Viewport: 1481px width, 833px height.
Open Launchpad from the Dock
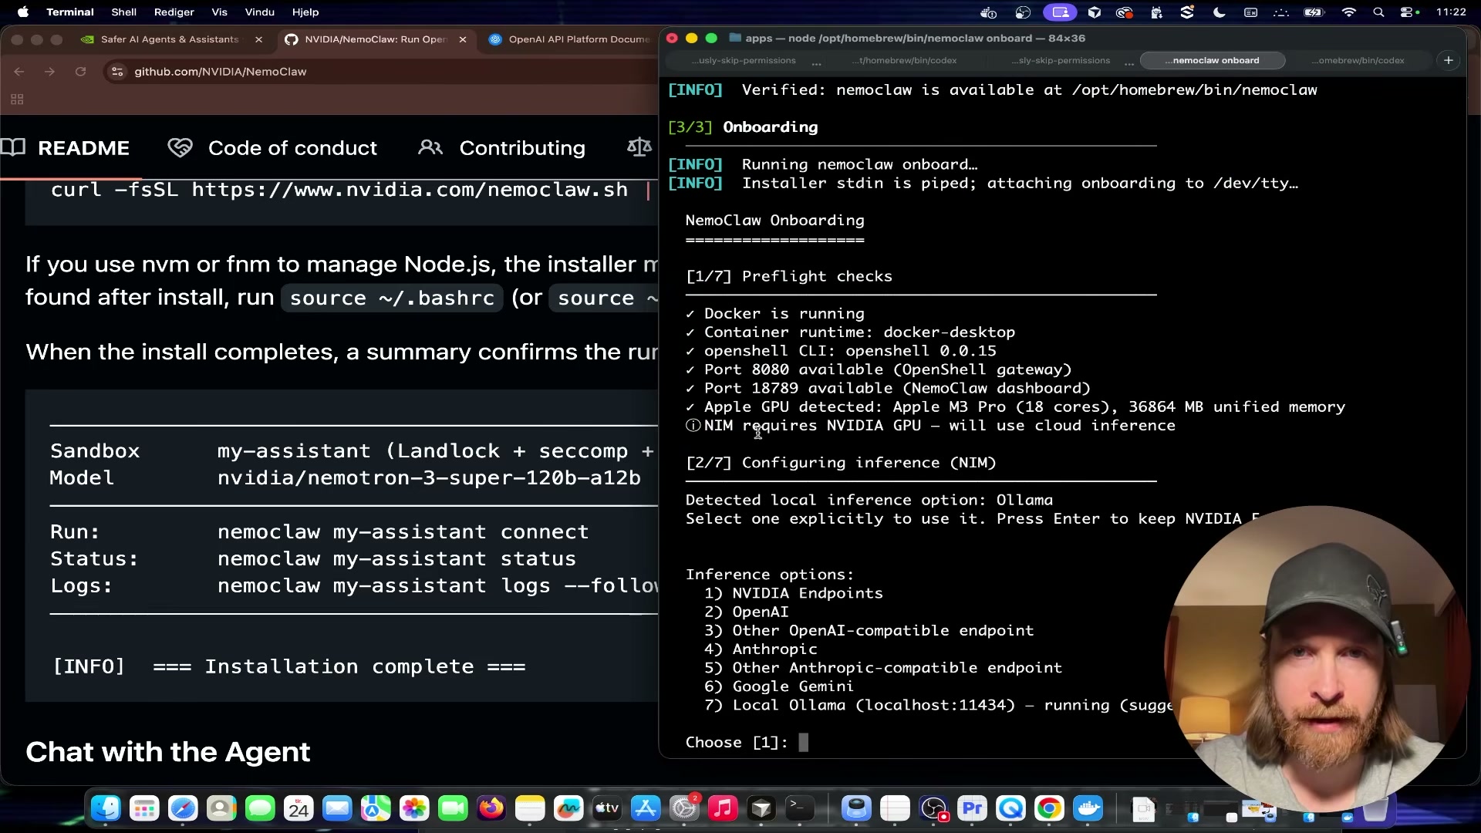pyautogui.click(x=144, y=808)
